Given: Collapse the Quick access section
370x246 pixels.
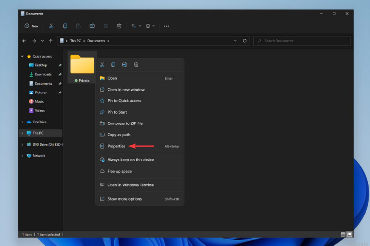Looking at the screenshot, I should click(x=22, y=56).
